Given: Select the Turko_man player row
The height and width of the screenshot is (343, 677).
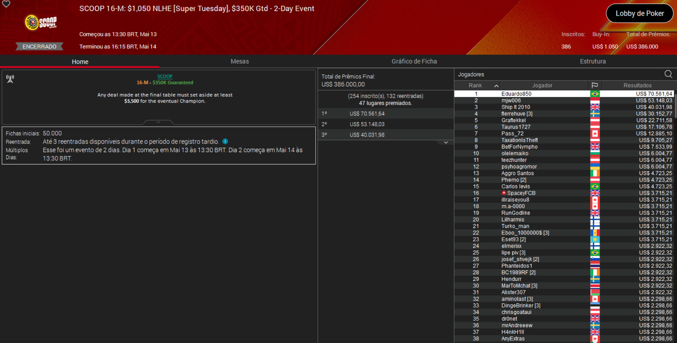Looking at the screenshot, I should (564, 226).
